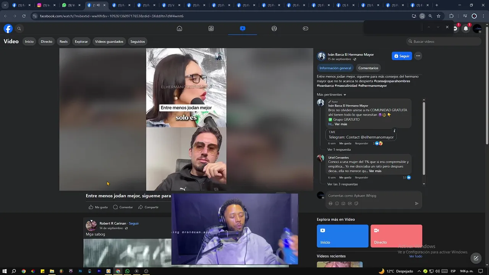Image resolution: width=489 pixels, height=275 pixels.
Task: Open Photoshop from the Windows taskbar
Action: [x=80, y=271]
